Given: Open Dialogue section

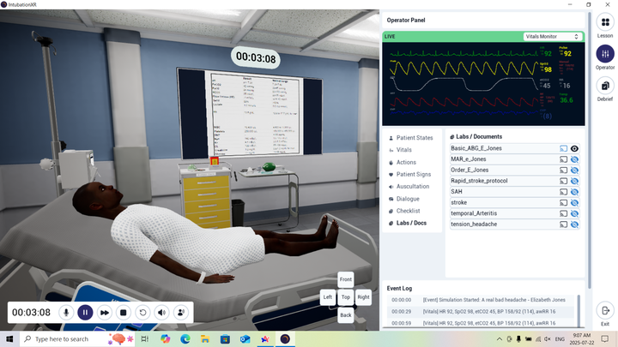Looking at the screenshot, I should (403, 199).
